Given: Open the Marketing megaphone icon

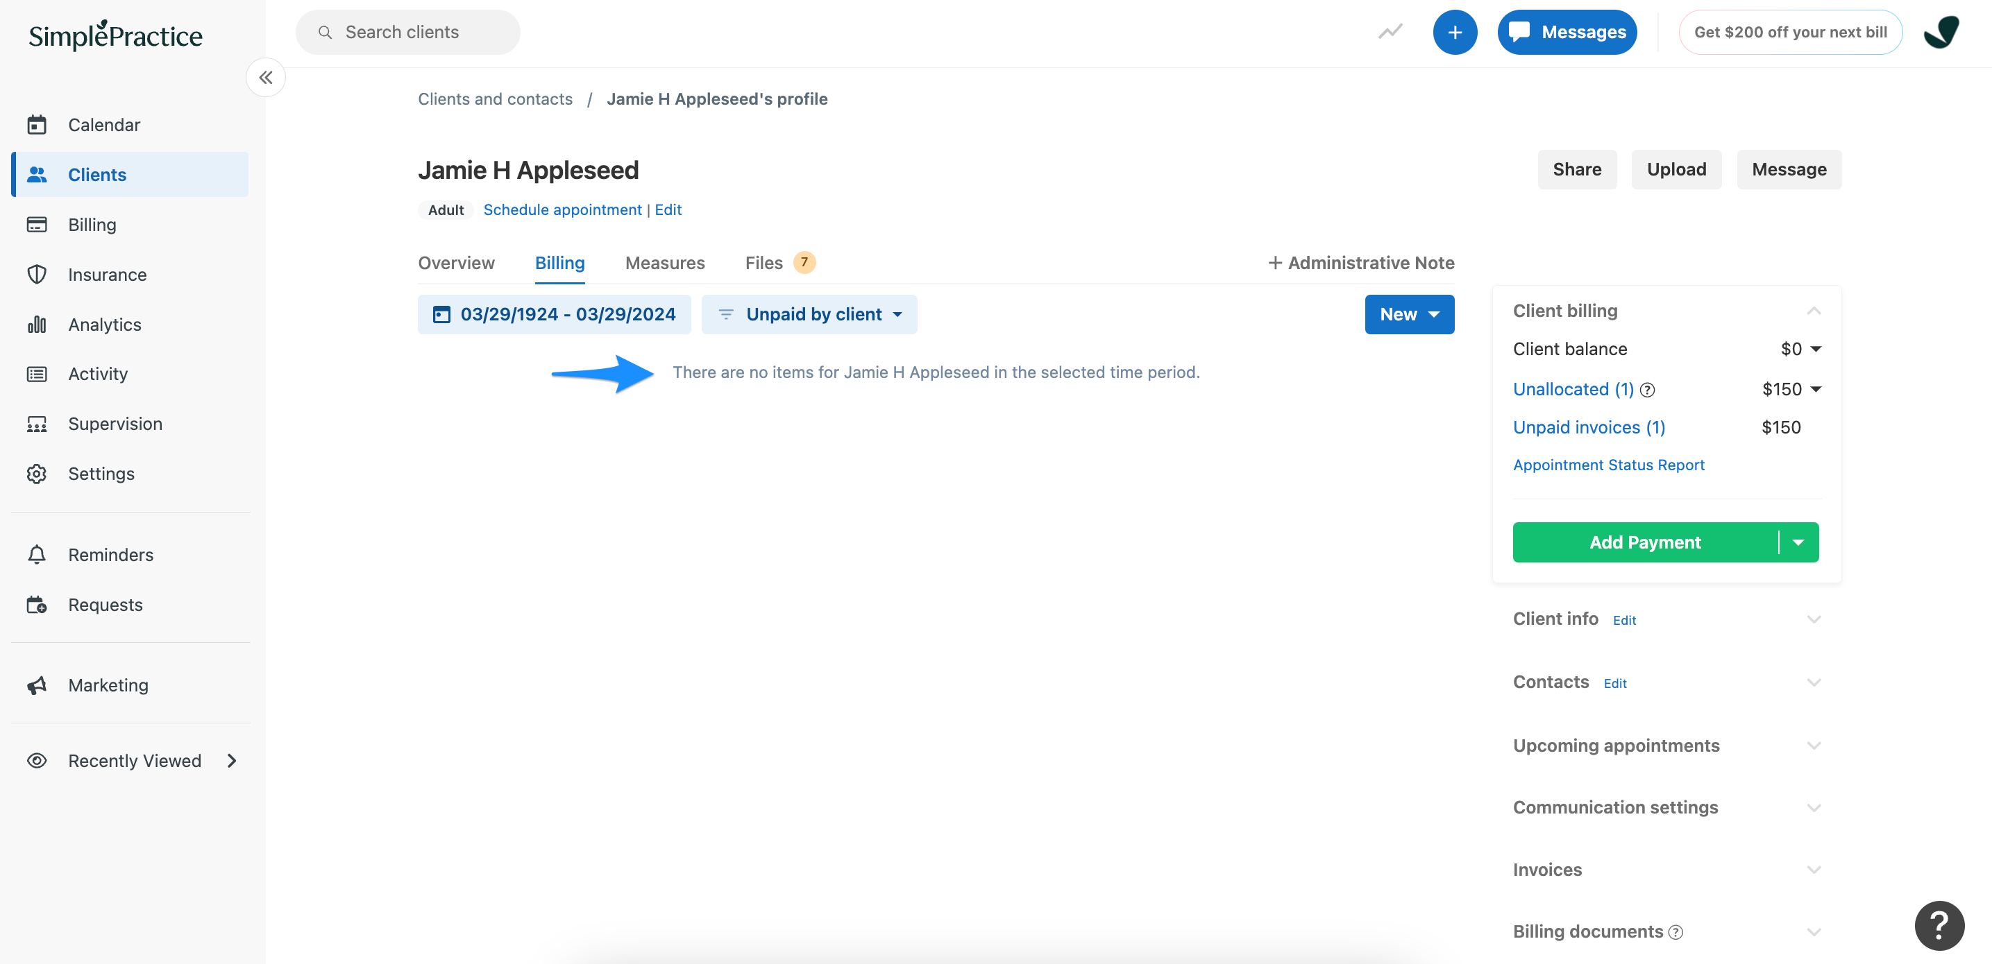Looking at the screenshot, I should coord(37,685).
